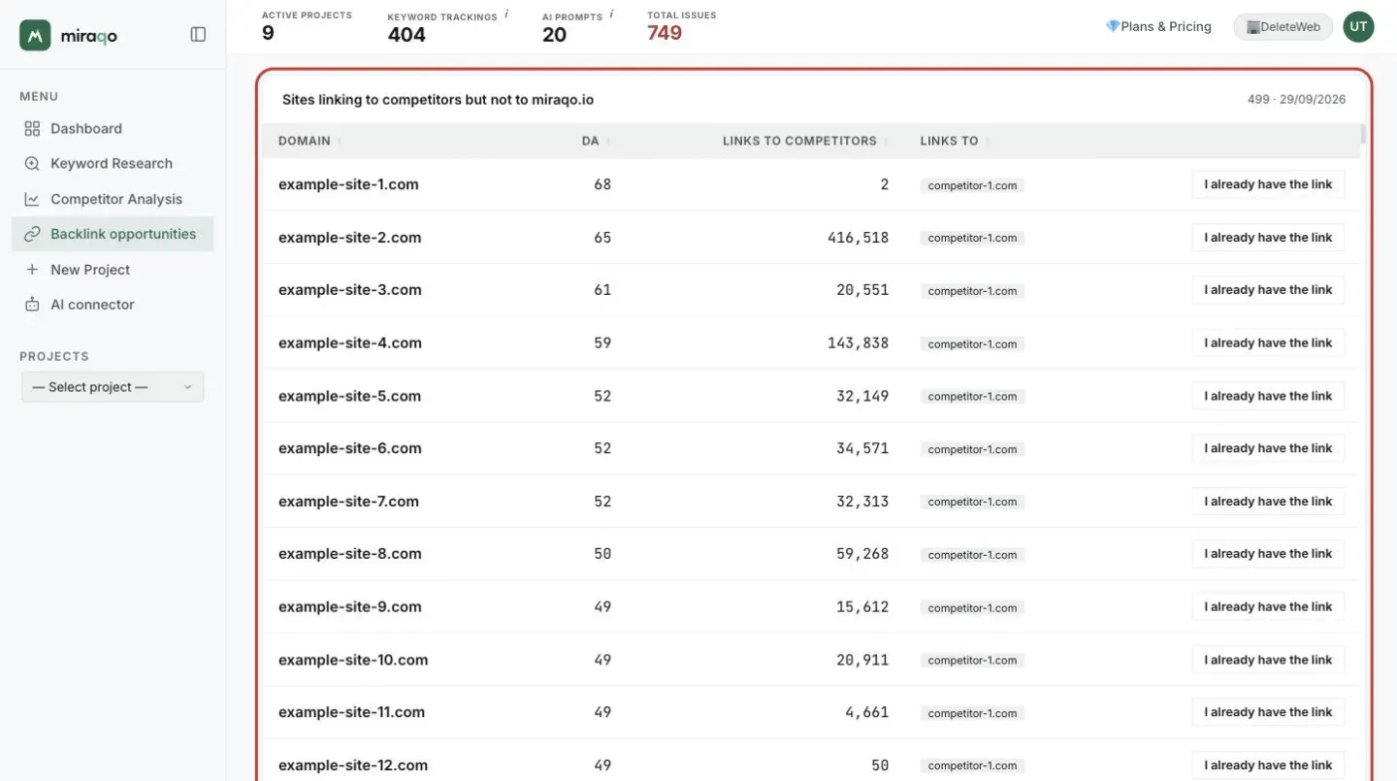
Task: Open the Select project dropdown
Action: (113, 387)
